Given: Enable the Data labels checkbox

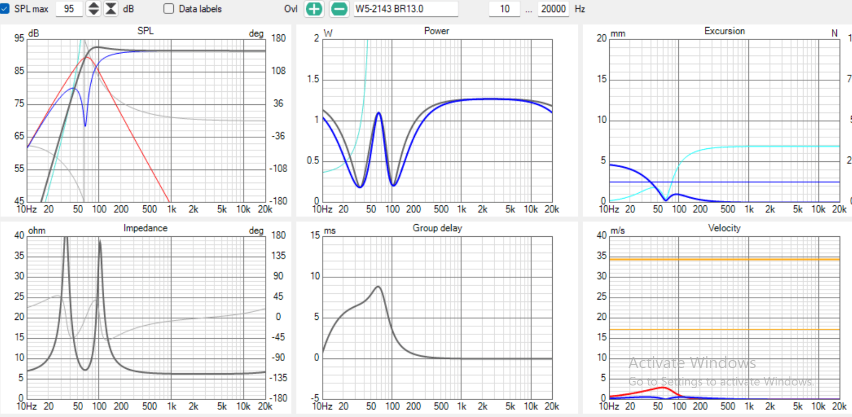Looking at the screenshot, I should pyautogui.click(x=169, y=9).
